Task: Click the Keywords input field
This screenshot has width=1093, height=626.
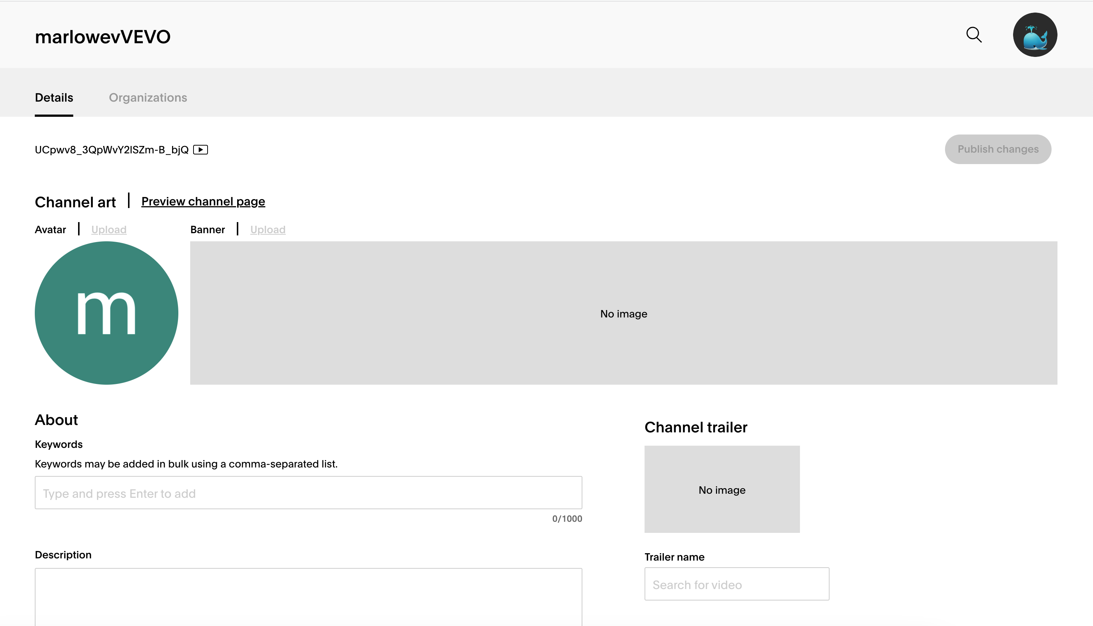Action: tap(308, 493)
